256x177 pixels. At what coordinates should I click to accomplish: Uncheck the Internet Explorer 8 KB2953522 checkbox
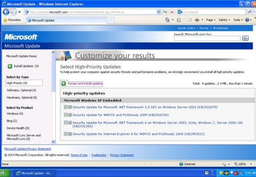tap(66, 134)
